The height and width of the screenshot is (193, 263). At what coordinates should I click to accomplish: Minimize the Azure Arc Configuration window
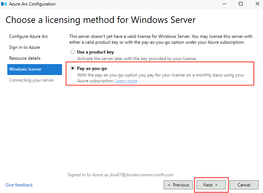(224, 4)
